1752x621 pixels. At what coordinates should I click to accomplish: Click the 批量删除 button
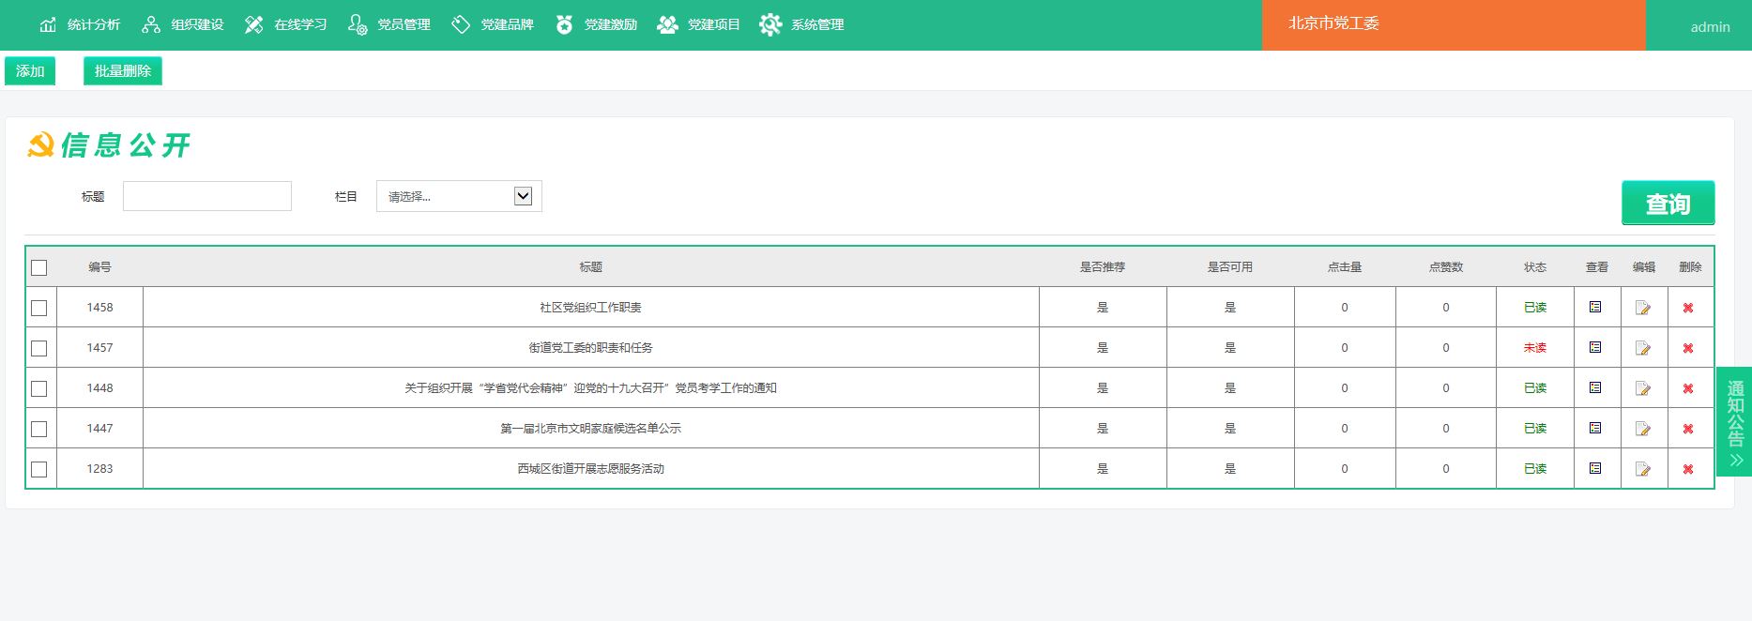[x=123, y=71]
